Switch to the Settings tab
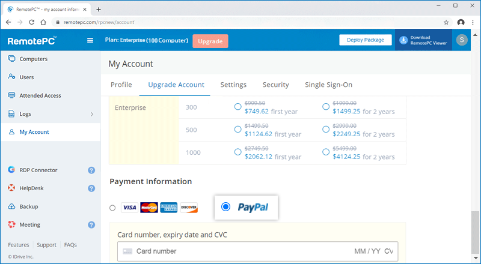 pyautogui.click(x=233, y=85)
